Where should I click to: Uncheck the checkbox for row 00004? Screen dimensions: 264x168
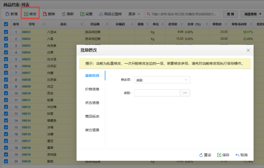6,53
